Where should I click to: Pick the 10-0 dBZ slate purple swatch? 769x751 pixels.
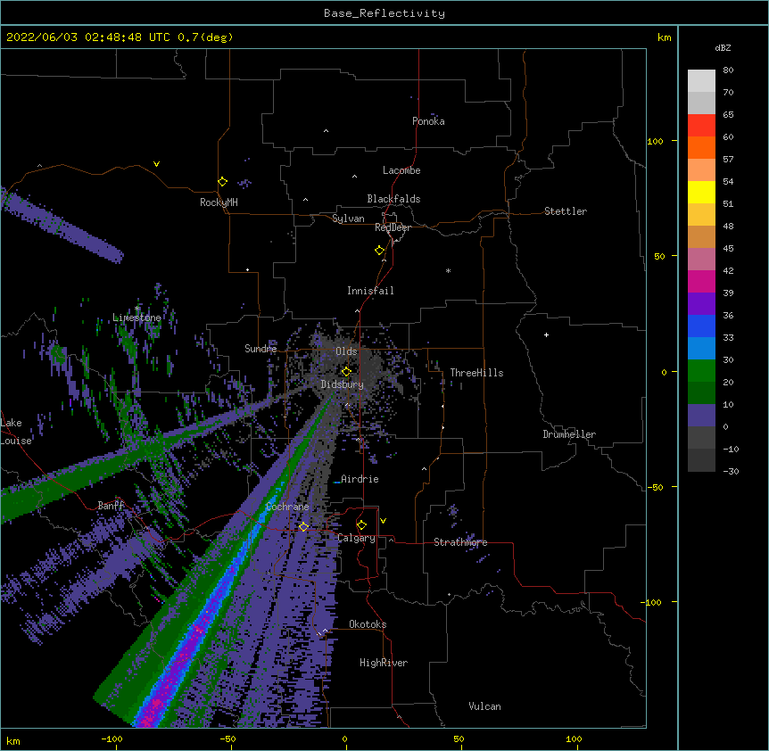click(x=701, y=416)
